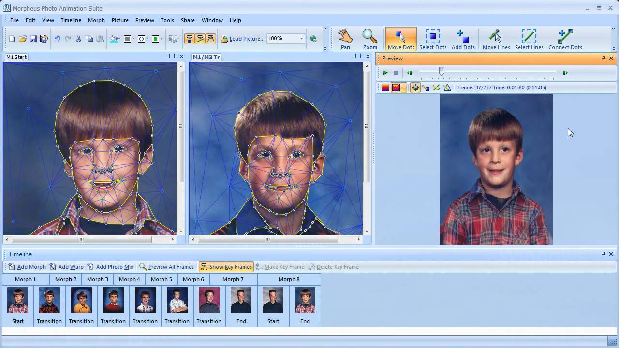This screenshot has width=619, height=348.
Task: Activate the Connect Dots tool
Action: point(565,39)
